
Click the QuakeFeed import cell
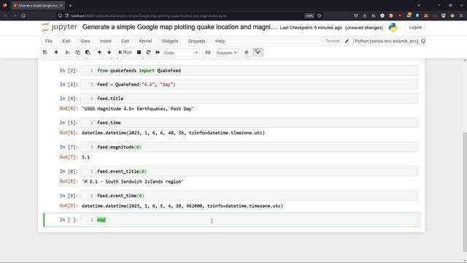point(249,71)
